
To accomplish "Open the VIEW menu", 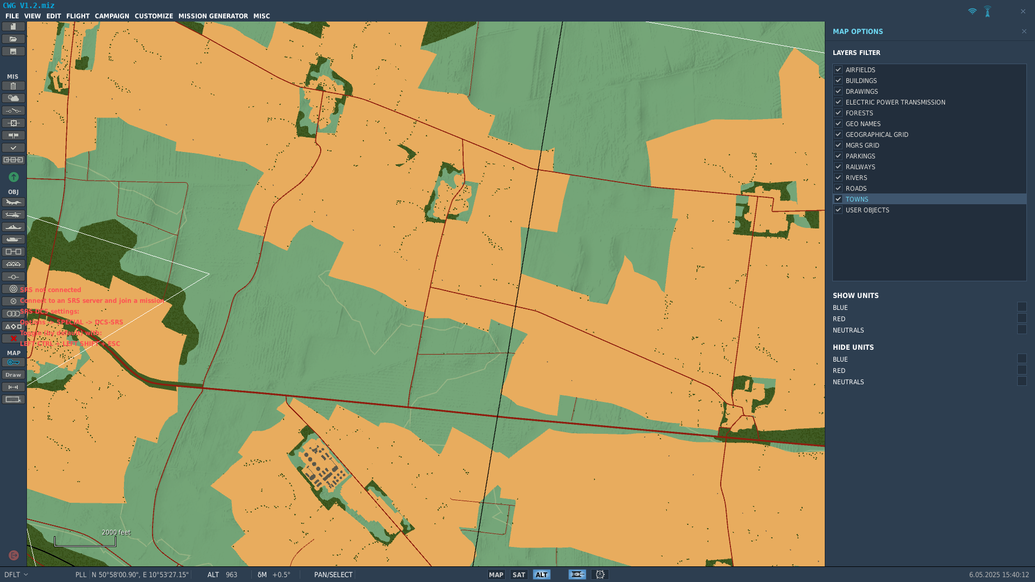I will pyautogui.click(x=32, y=16).
